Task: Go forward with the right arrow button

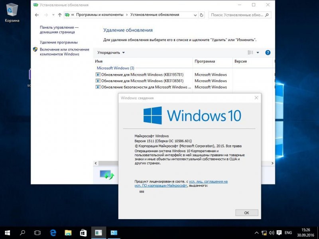Action: pyautogui.click(x=46, y=15)
